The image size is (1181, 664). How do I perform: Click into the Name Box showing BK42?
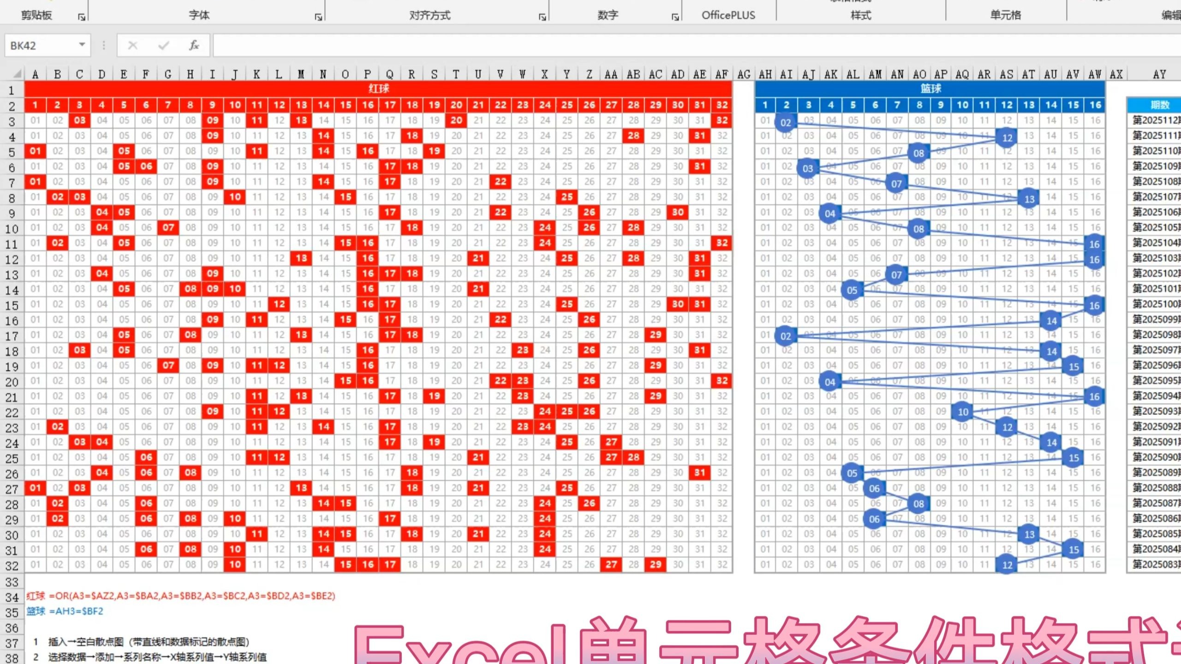click(x=42, y=45)
